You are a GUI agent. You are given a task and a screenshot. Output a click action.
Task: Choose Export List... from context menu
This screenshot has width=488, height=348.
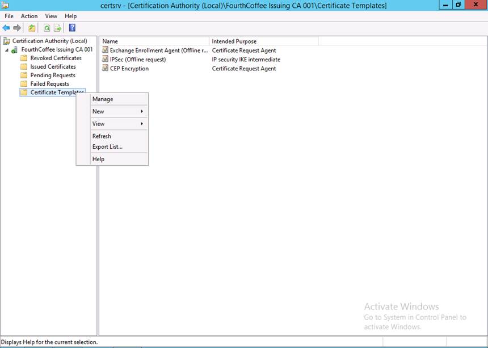click(107, 147)
